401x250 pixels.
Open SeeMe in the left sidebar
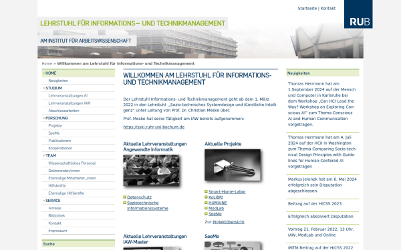(54, 133)
